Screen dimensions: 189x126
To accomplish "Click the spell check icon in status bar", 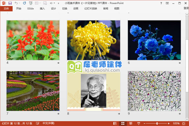I will [x=37, y=123].
